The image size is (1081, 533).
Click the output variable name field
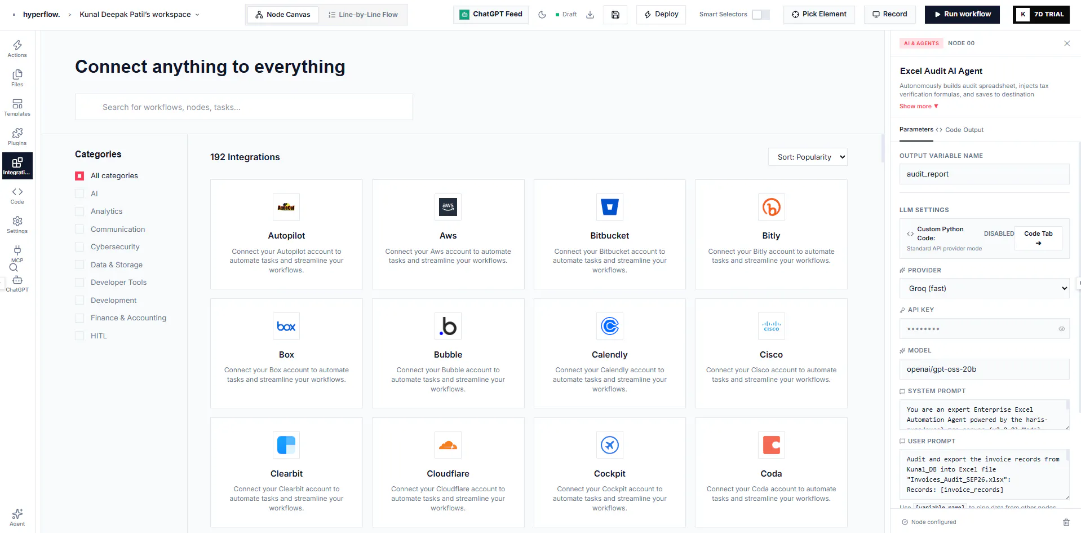tap(984, 174)
